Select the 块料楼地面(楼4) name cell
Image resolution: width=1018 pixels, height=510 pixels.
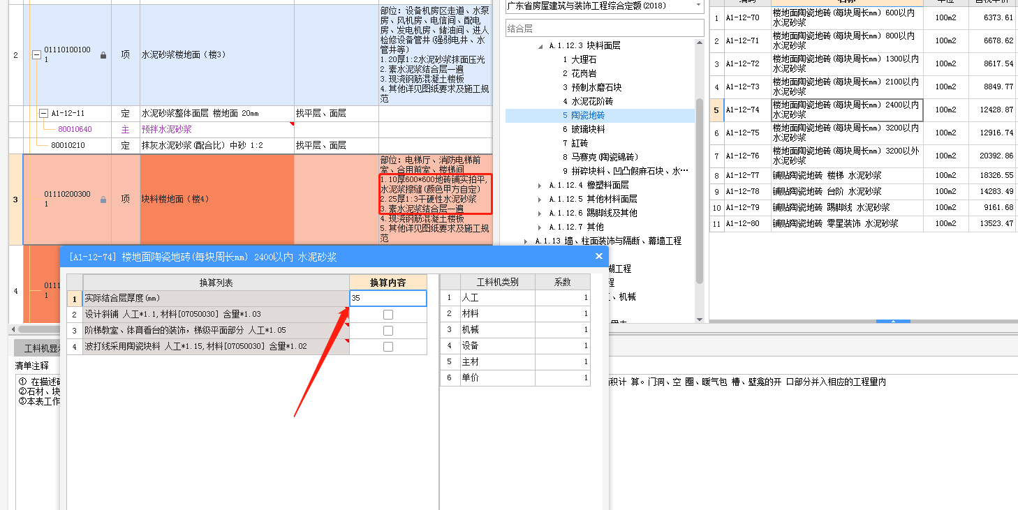coord(217,200)
